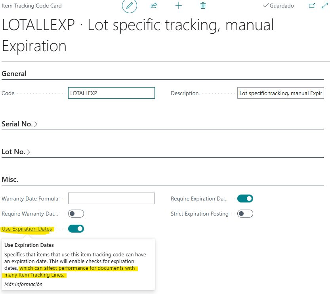
Task: Expand the page to full screen
Action: click(x=324, y=6)
